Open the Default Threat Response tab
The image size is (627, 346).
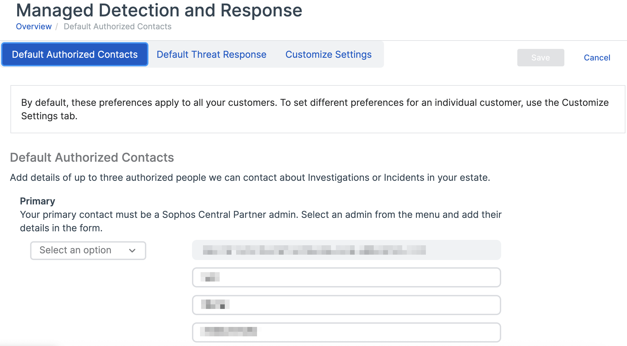pyautogui.click(x=211, y=55)
